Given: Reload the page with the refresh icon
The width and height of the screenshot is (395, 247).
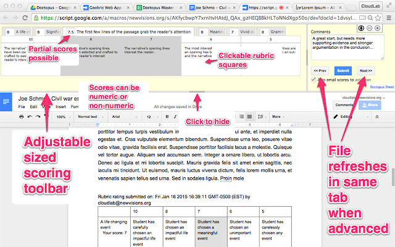Looking at the screenshot, I should [x=25, y=18].
